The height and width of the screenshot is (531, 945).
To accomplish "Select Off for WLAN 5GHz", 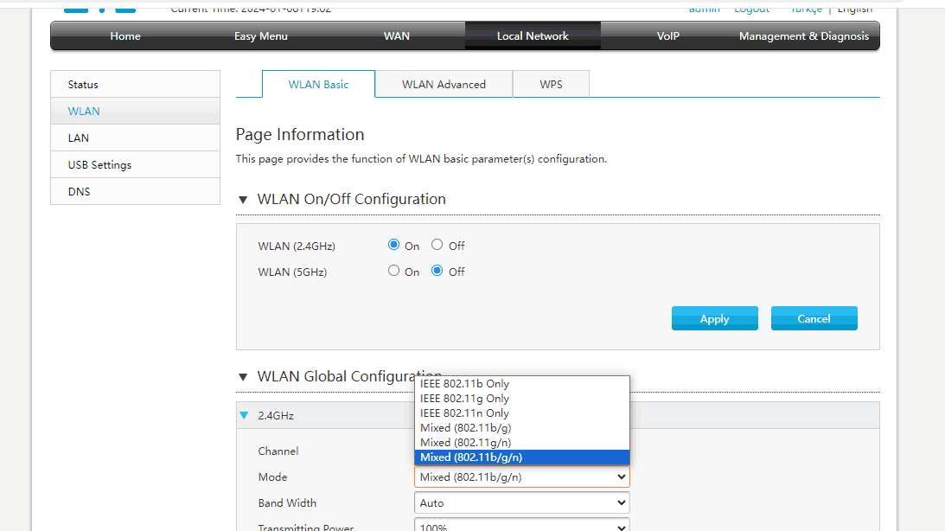I will pos(437,272).
